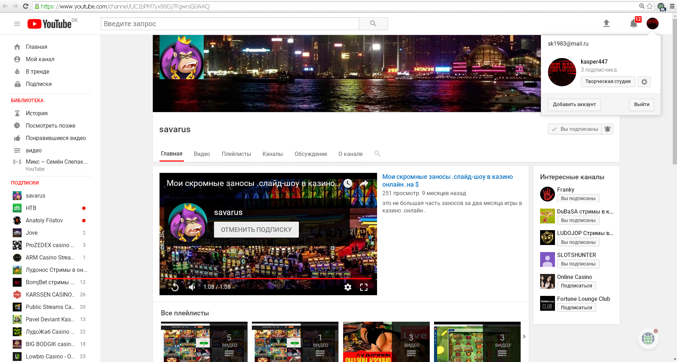This screenshot has width=677, height=362.
Task: Select the 'Главная' channel tab
Action: pyautogui.click(x=172, y=154)
